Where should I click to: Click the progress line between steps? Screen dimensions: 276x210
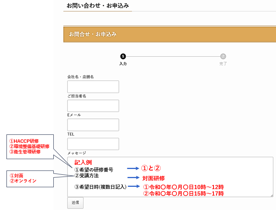pos(173,56)
